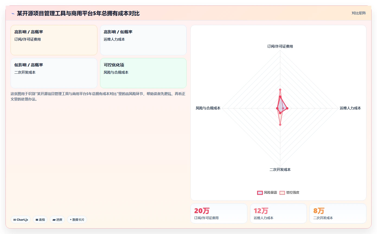Viewport: 377px width, 234px height.
Task: Click the page title 某开源项目管理工具与商用平台5年总拥有成本对比
Action: pyautogui.click(x=78, y=13)
